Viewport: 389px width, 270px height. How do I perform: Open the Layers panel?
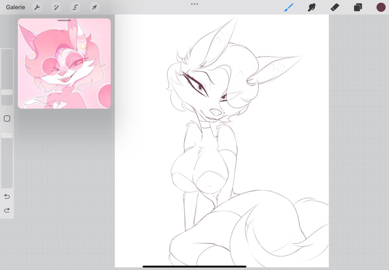(x=358, y=7)
